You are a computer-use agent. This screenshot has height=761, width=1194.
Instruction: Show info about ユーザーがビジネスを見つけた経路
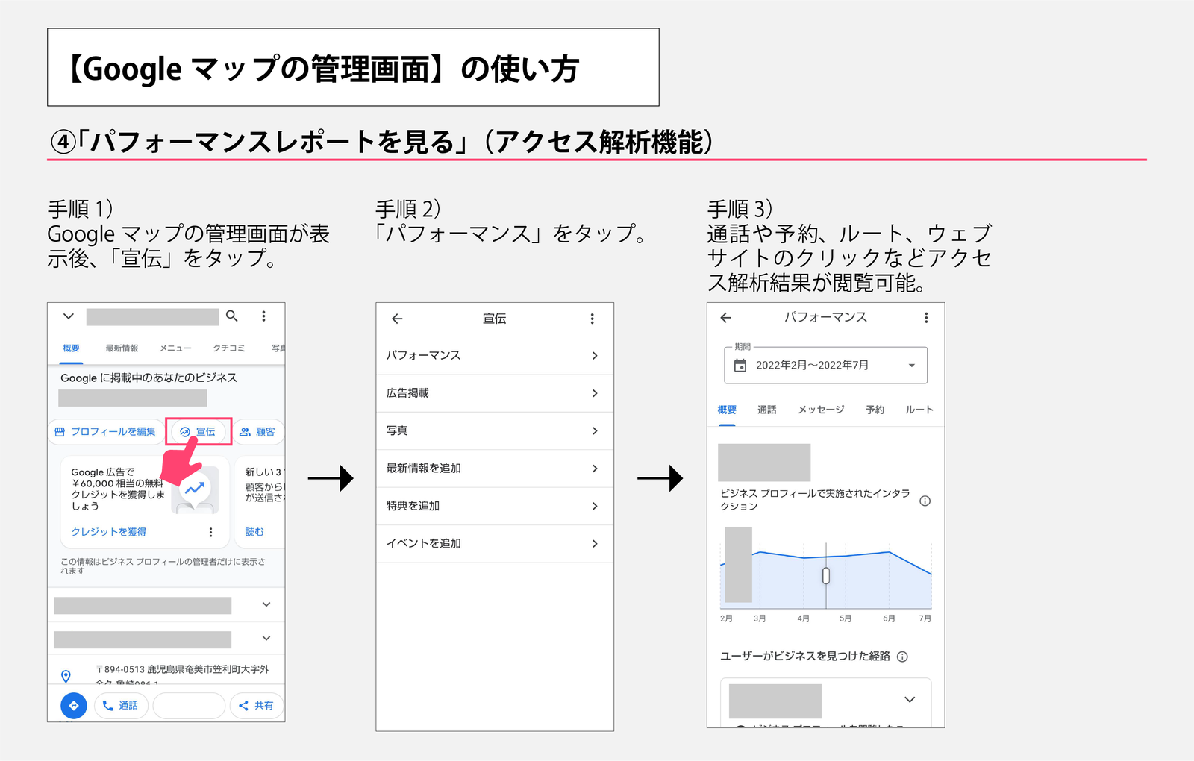click(902, 657)
